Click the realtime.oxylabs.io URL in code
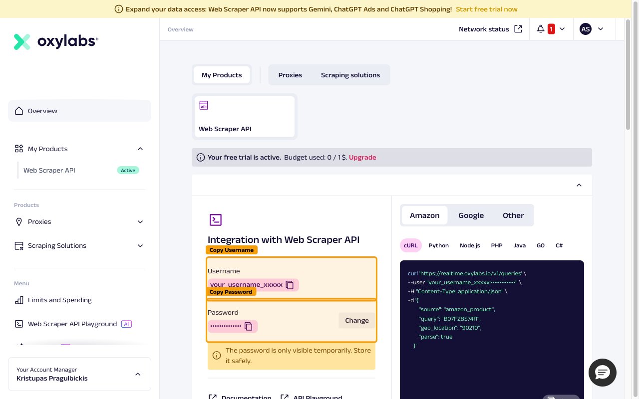This screenshot has height=399, width=639. click(x=471, y=273)
